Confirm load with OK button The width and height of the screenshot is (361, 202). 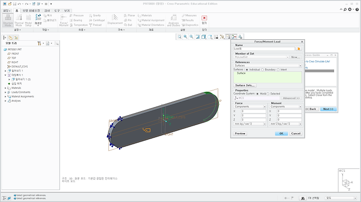tap(281, 134)
